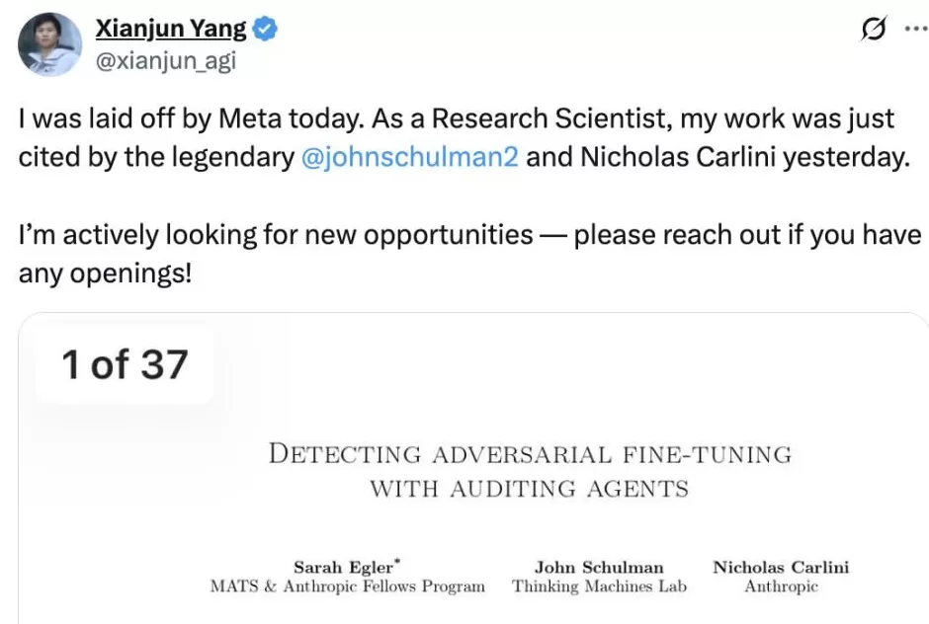Click the Xianjun Yang display name

click(170, 30)
